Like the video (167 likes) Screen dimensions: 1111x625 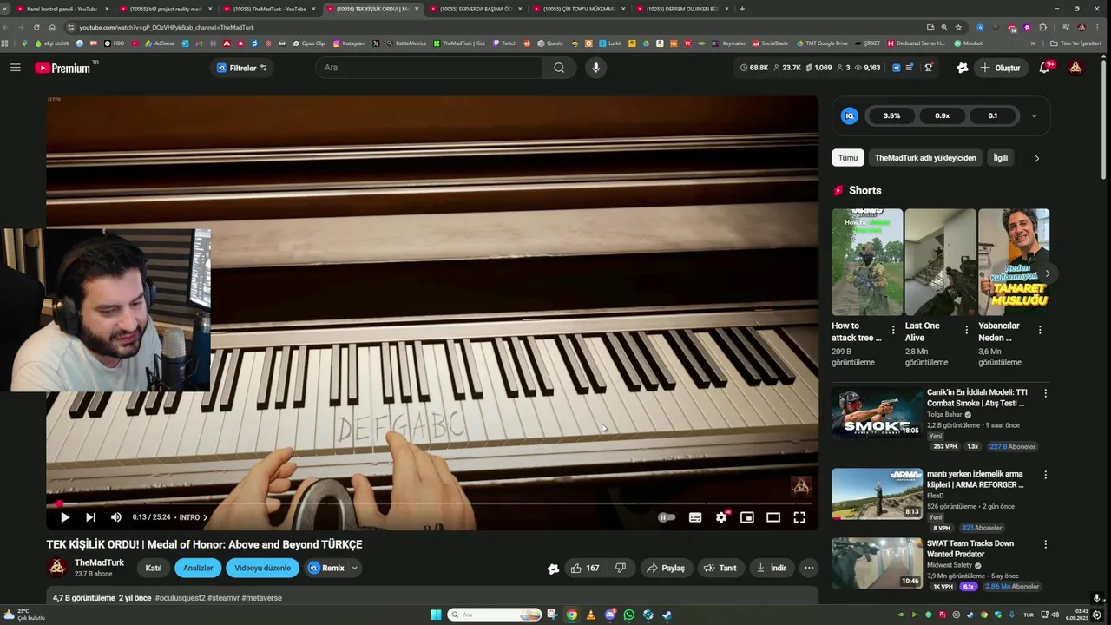point(586,569)
